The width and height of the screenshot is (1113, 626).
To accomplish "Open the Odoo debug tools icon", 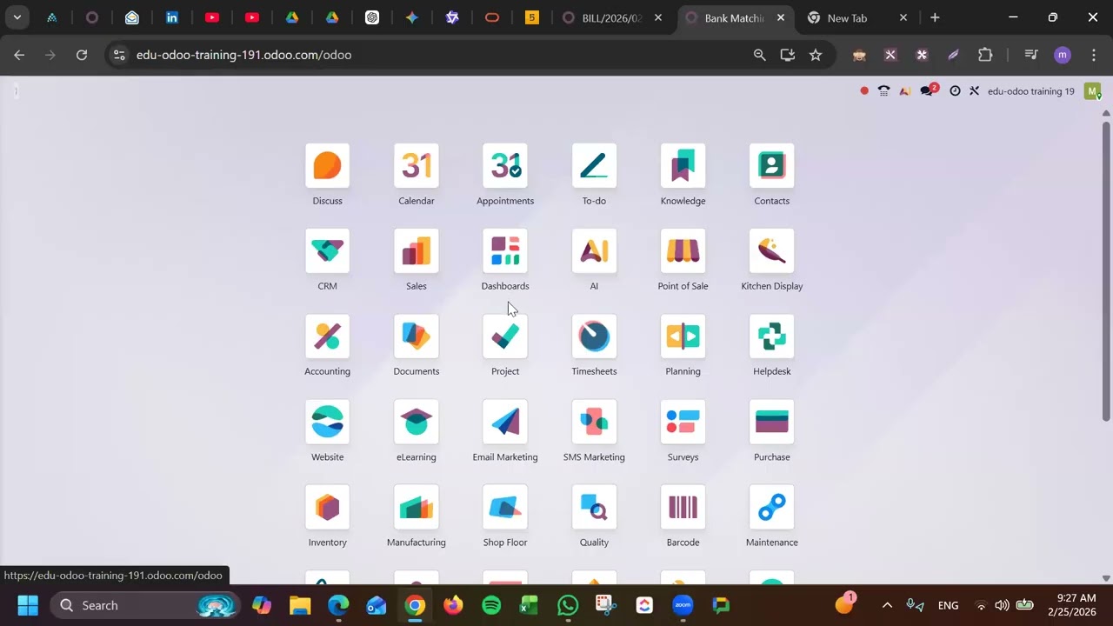I will point(974,90).
